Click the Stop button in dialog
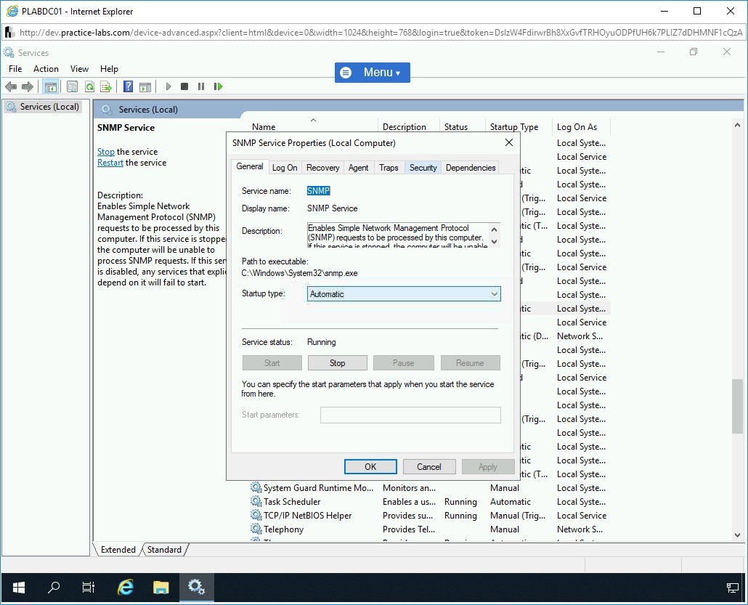The image size is (748, 605). tap(337, 363)
